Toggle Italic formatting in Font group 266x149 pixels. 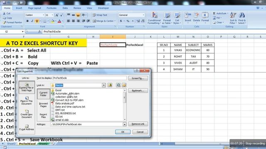click(32, 21)
